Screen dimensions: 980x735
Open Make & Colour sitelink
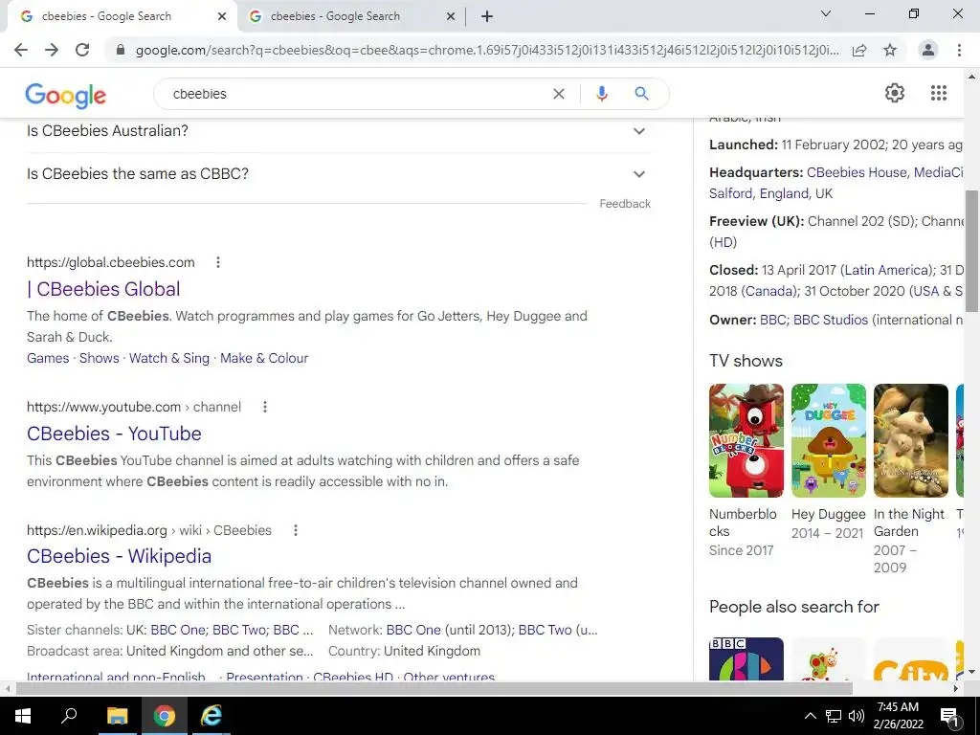(x=264, y=358)
